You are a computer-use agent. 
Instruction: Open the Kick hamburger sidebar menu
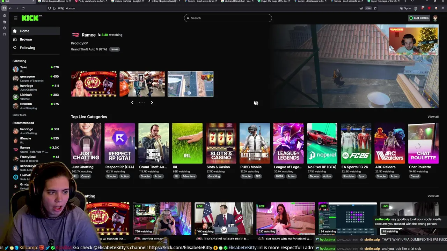tap(15, 18)
